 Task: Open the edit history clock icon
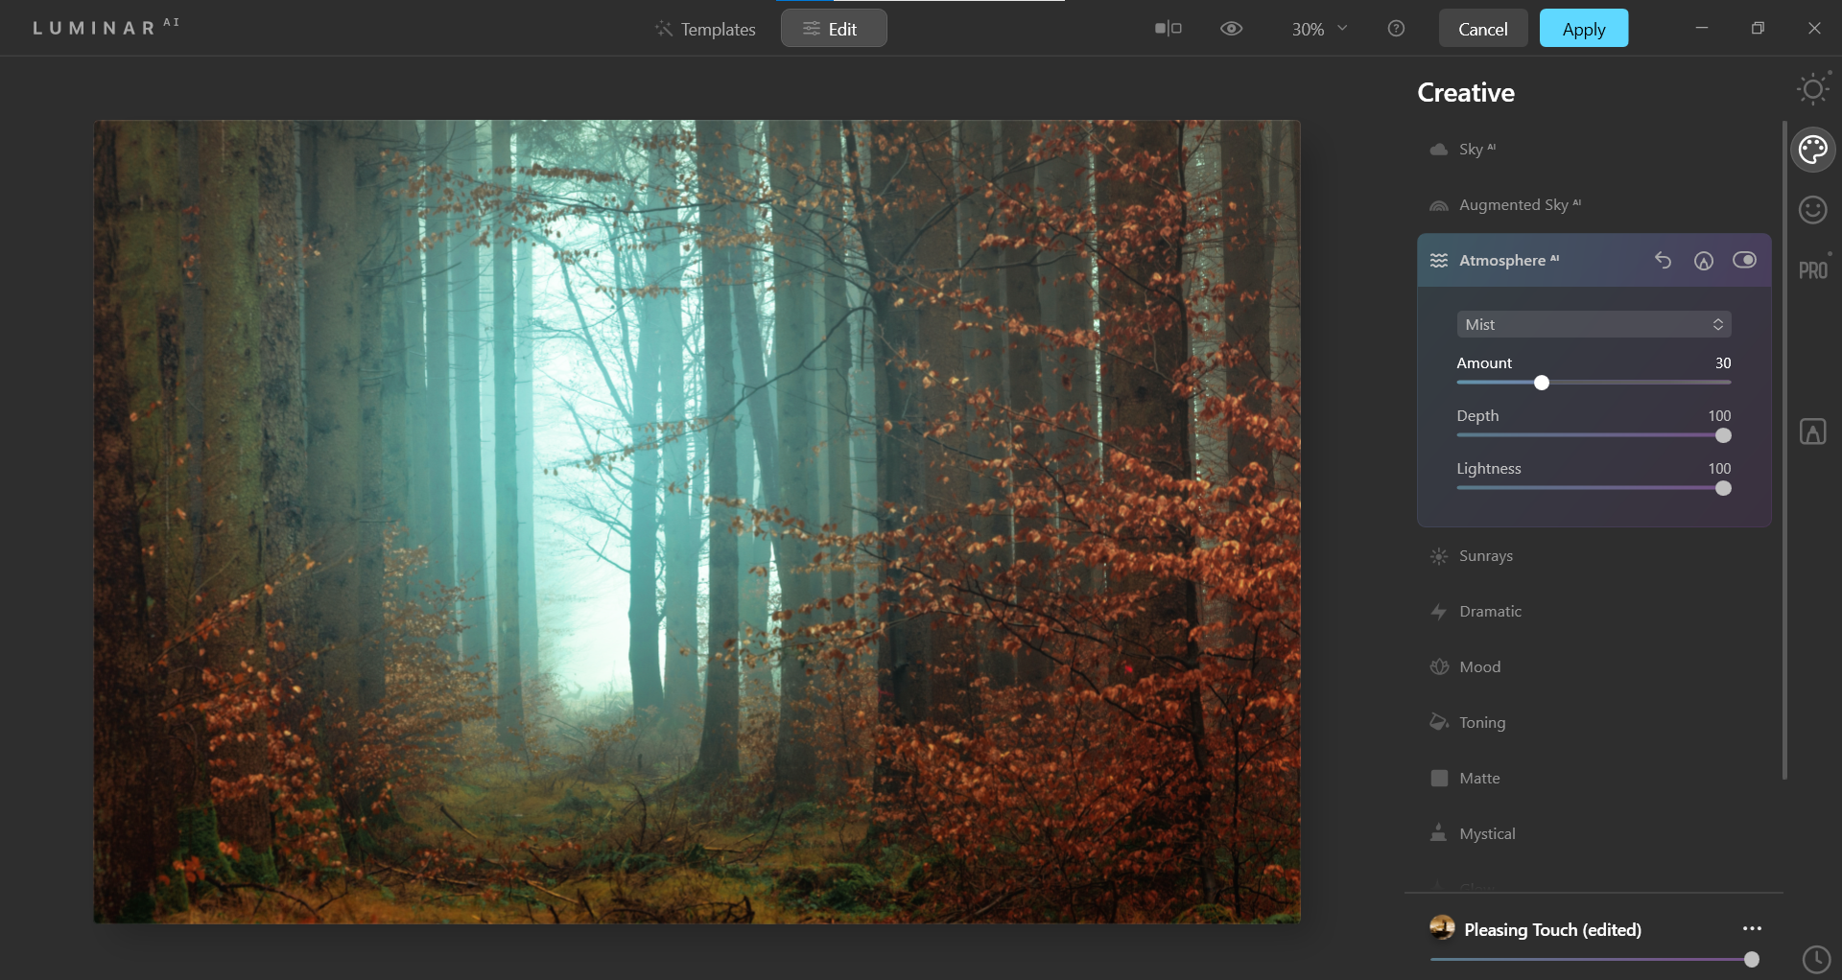click(1816, 959)
